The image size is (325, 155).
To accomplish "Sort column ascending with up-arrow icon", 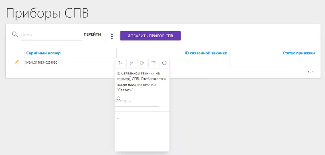I will tap(120, 63).
